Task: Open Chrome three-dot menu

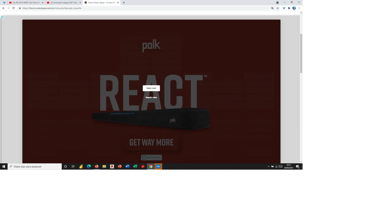Action: coord(299,8)
